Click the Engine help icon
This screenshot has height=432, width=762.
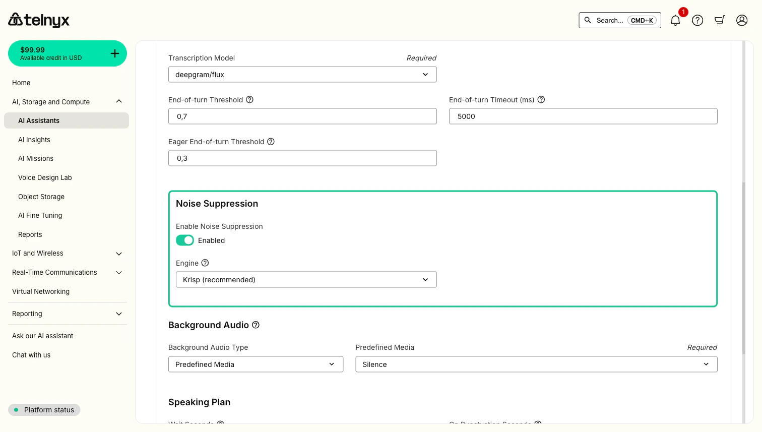click(205, 263)
